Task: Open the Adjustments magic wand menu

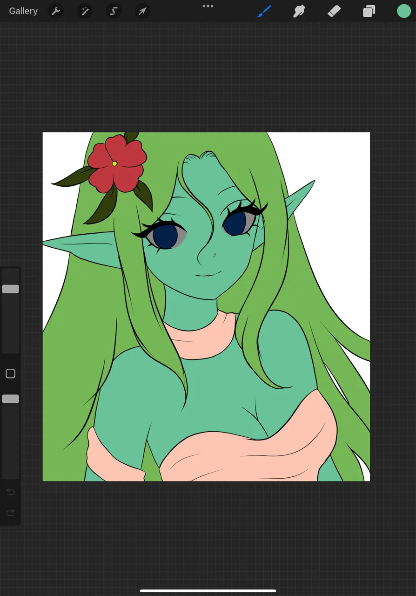Action: tap(85, 11)
